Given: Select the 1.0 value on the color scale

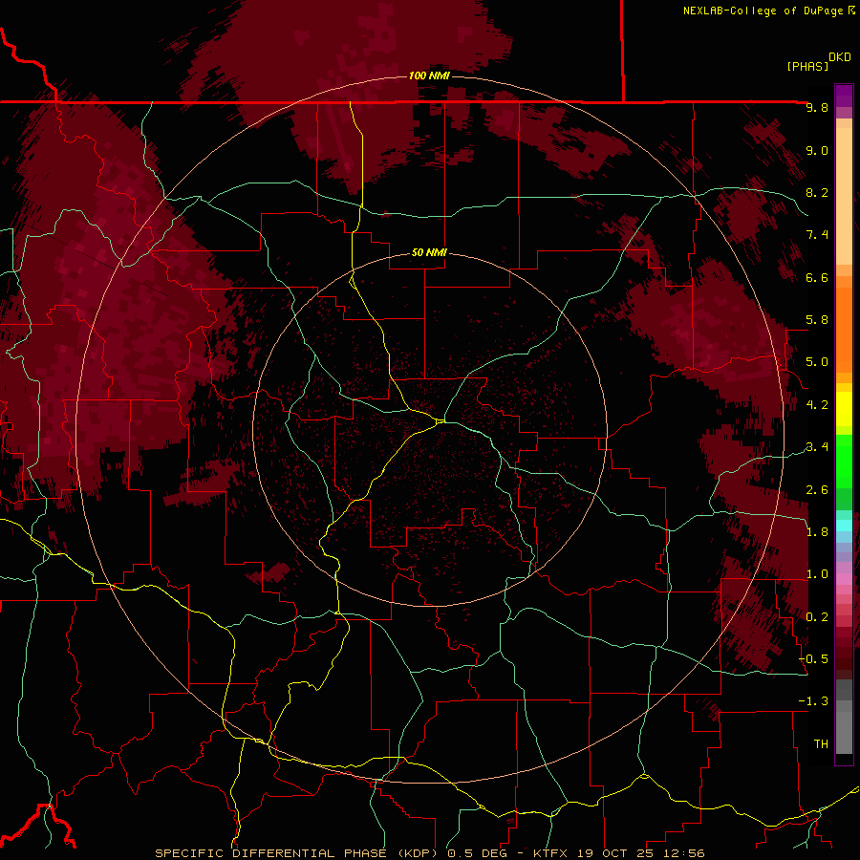Looking at the screenshot, I should click(x=817, y=574).
